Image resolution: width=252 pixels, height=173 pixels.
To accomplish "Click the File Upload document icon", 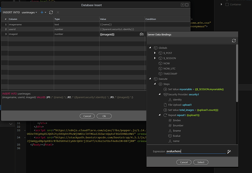I will 165,105.
